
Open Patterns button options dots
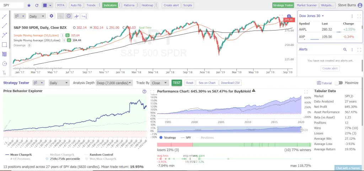[x=138, y=5]
